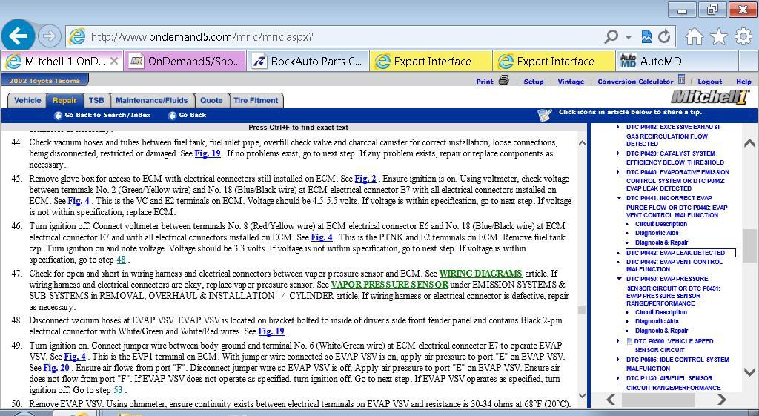759x416 pixels.
Task: Open the Vintage link
Action: (x=571, y=82)
